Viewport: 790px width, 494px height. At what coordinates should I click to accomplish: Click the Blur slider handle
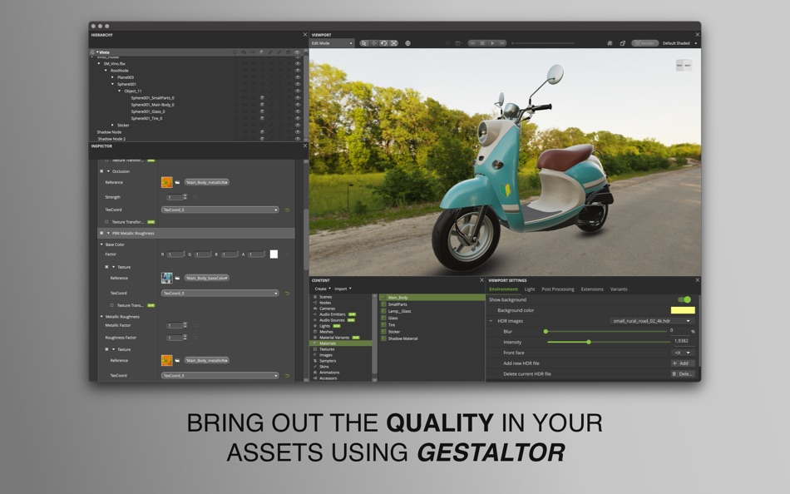click(546, 332)
